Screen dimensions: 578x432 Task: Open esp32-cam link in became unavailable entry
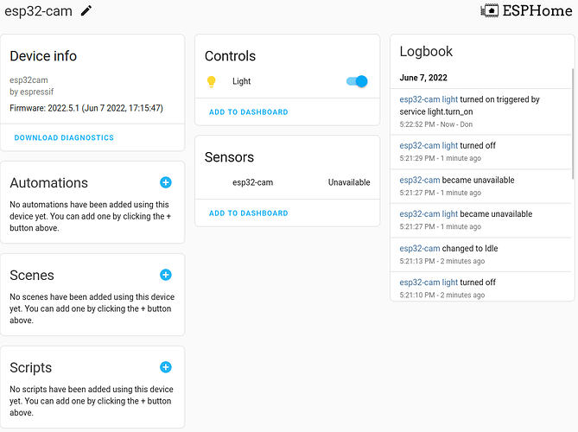420,180
